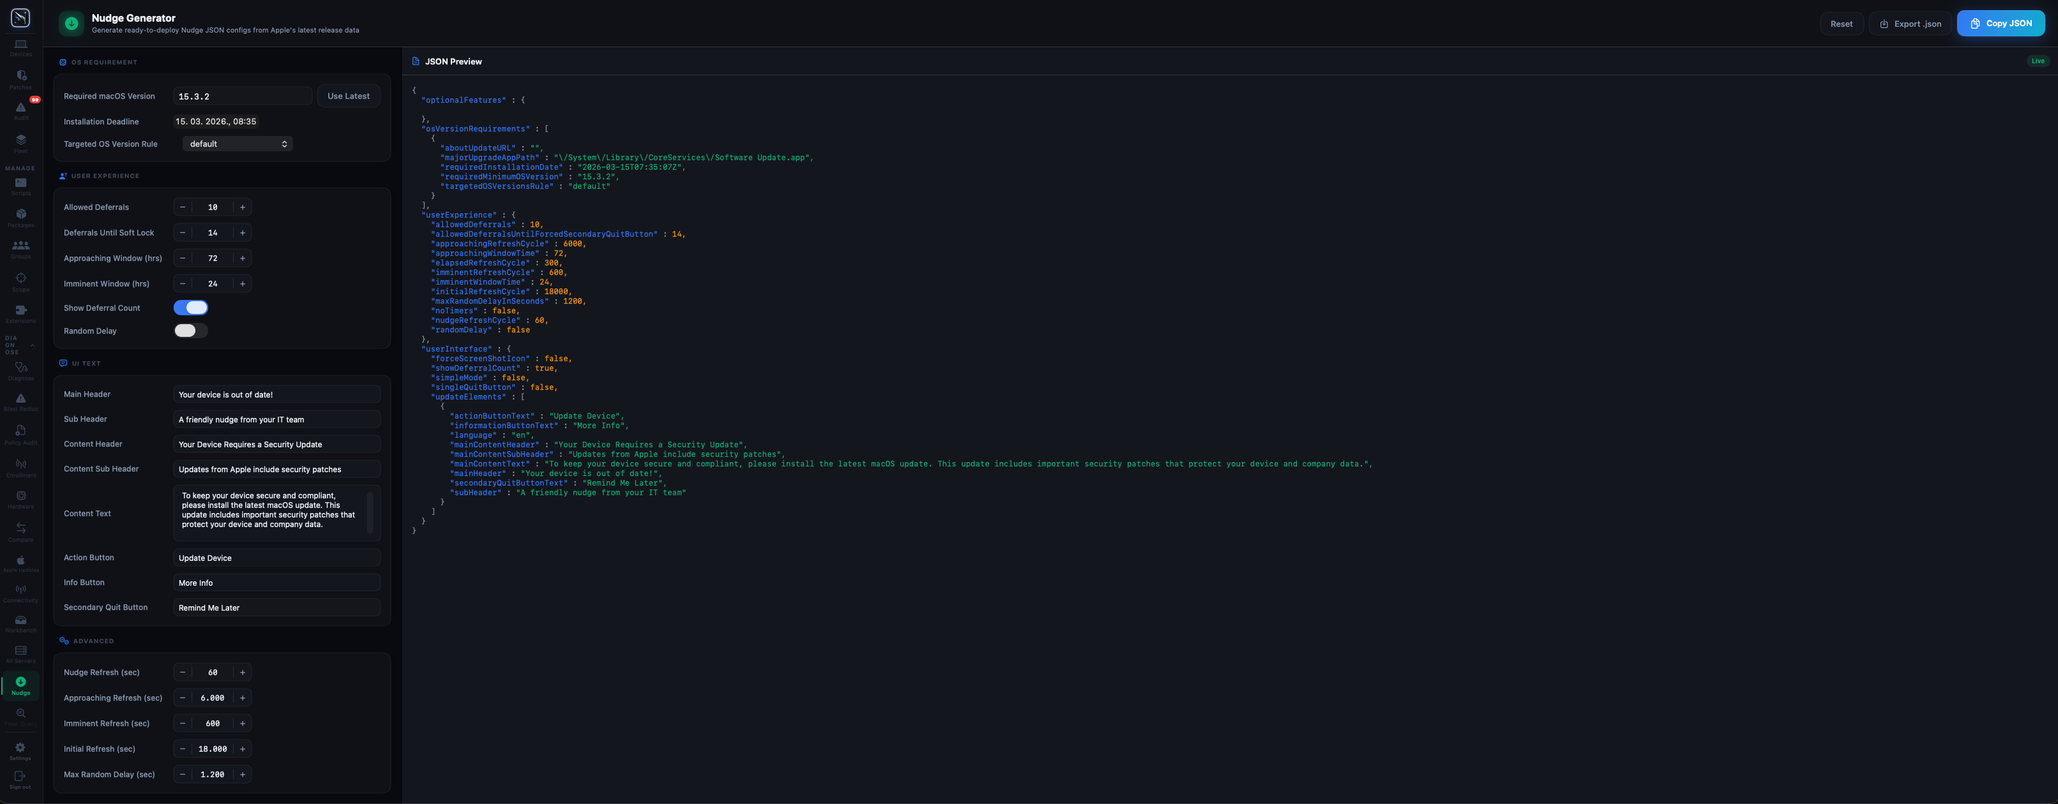Disable the Show Deferral Count toggle

pyautogui.click(x=190, y=308)
